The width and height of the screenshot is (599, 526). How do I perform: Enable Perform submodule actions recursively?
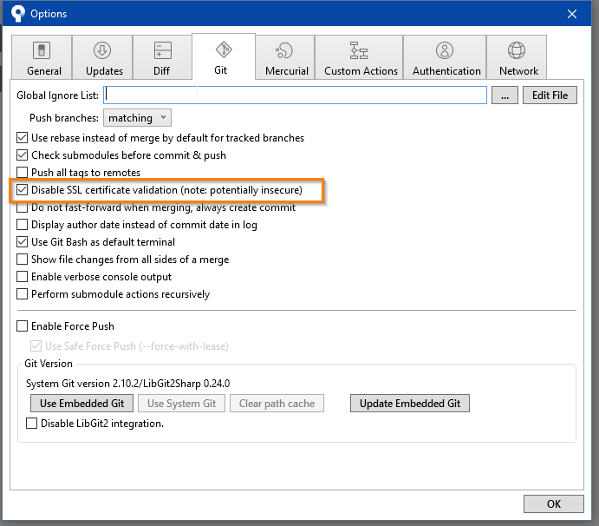(23, 293)
